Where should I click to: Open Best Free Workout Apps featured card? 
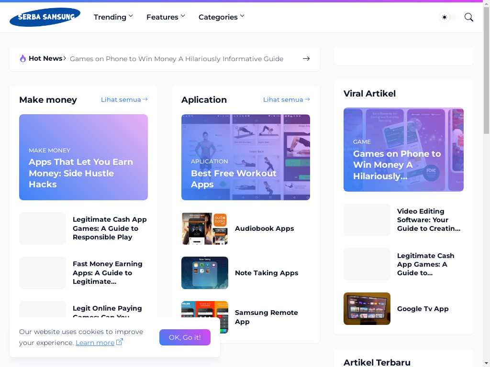(245, 157)
